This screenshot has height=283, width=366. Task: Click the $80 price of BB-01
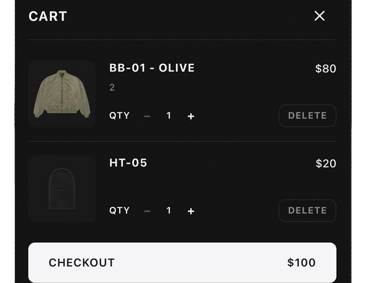326,69
